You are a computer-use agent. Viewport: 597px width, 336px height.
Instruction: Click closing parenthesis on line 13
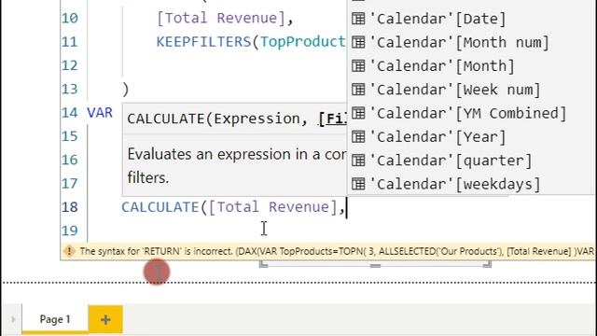pyautogui.click(x=126, y=90)
